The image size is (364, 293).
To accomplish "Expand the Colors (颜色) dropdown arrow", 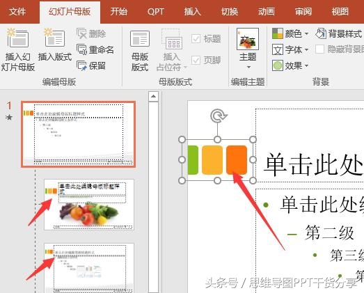I will (306, 34).
